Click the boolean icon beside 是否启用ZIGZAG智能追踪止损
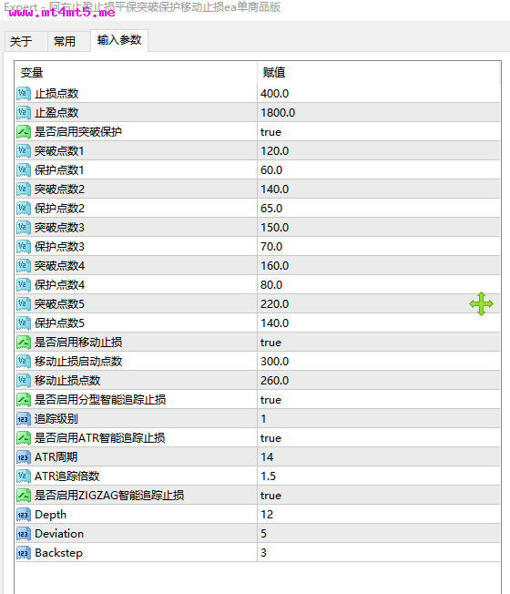The width and height of the screenshot is (510, 594). click(23, 496)
